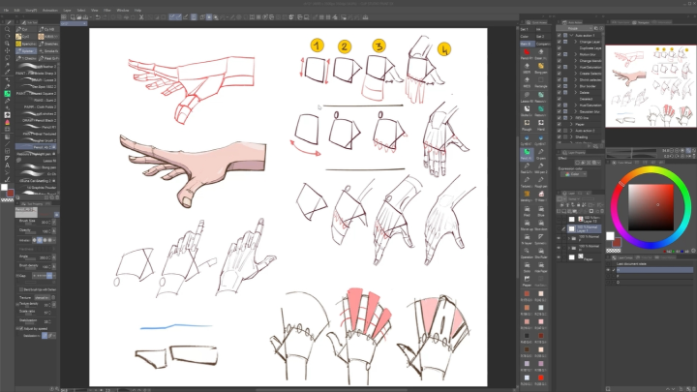697x392 pixels.
Task: Open the Edit menu
Action: coord(16,11)
